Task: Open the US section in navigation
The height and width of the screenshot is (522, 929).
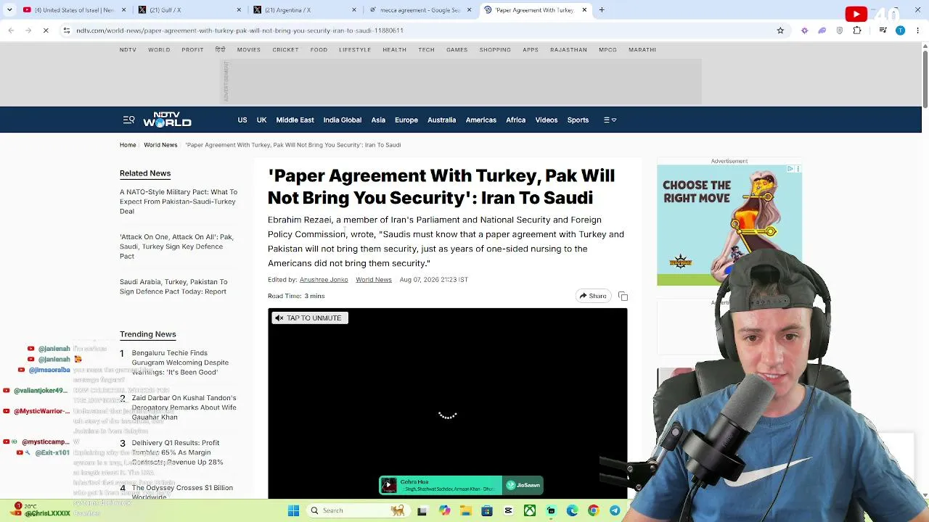Action: (x=242, y=120)
